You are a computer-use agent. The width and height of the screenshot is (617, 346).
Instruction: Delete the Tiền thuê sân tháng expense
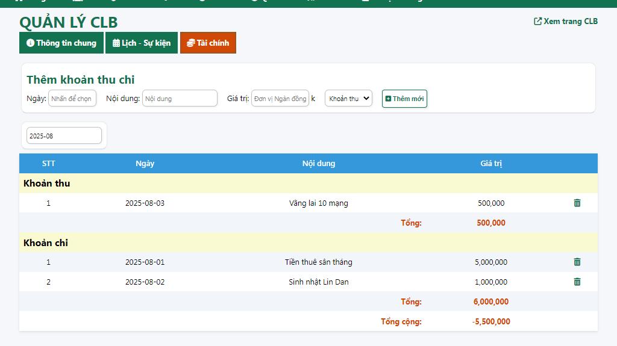click(577, 262)
